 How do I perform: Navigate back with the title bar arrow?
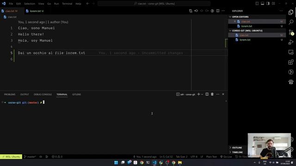pyautogui.click(x=87, y=4)
